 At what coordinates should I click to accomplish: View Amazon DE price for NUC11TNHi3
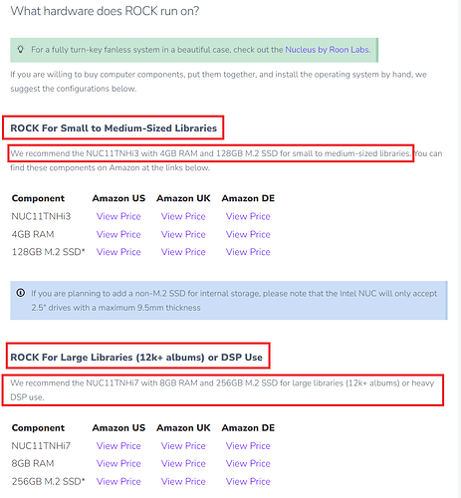248,216
